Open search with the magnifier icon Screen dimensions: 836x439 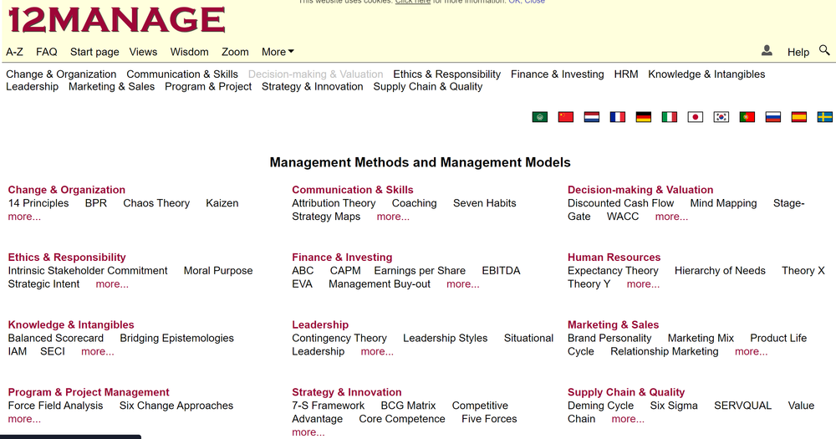(x=824, y=51)
